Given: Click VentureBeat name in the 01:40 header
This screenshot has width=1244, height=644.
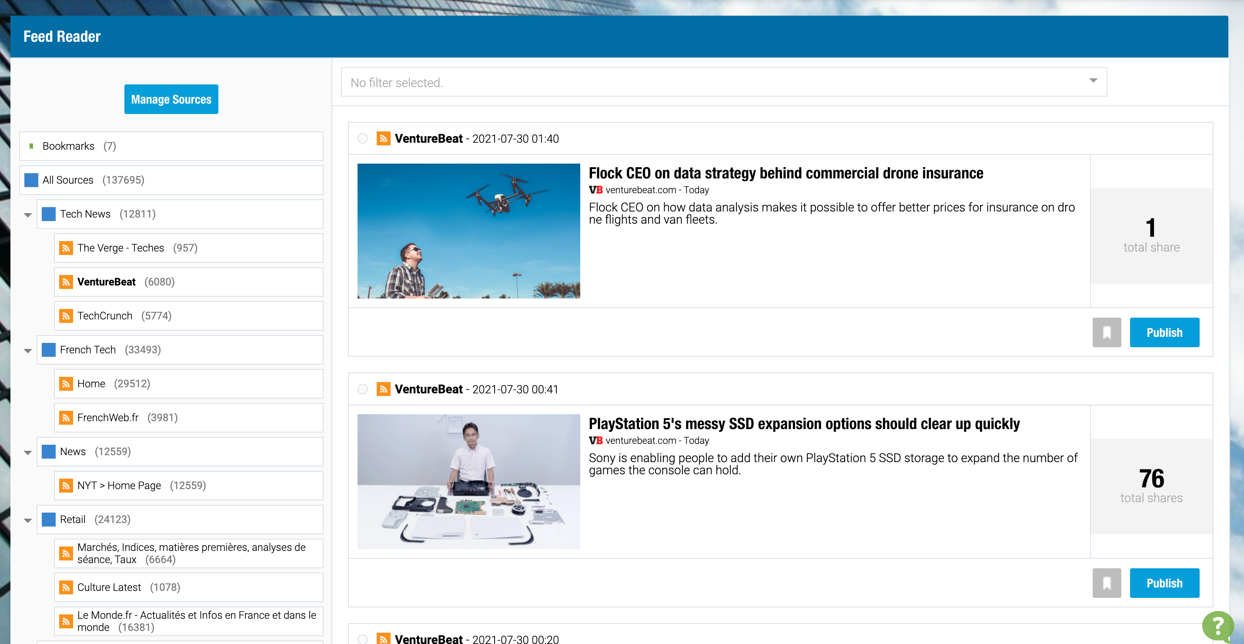Looking at the screenshot, I should coord(429,139).
